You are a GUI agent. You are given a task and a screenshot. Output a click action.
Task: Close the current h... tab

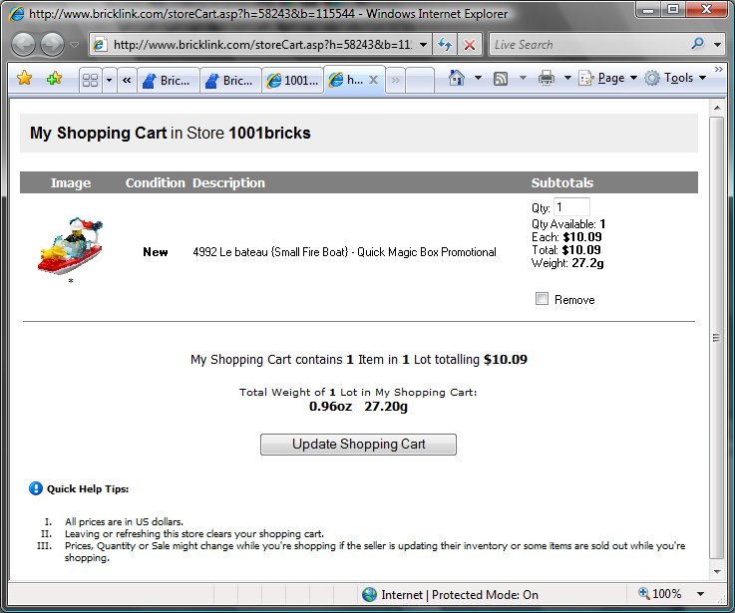click(x=374, y=80)
